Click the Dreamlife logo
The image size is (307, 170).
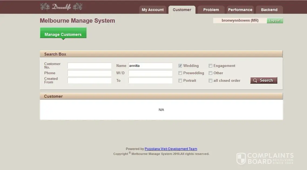coord(61,7)
